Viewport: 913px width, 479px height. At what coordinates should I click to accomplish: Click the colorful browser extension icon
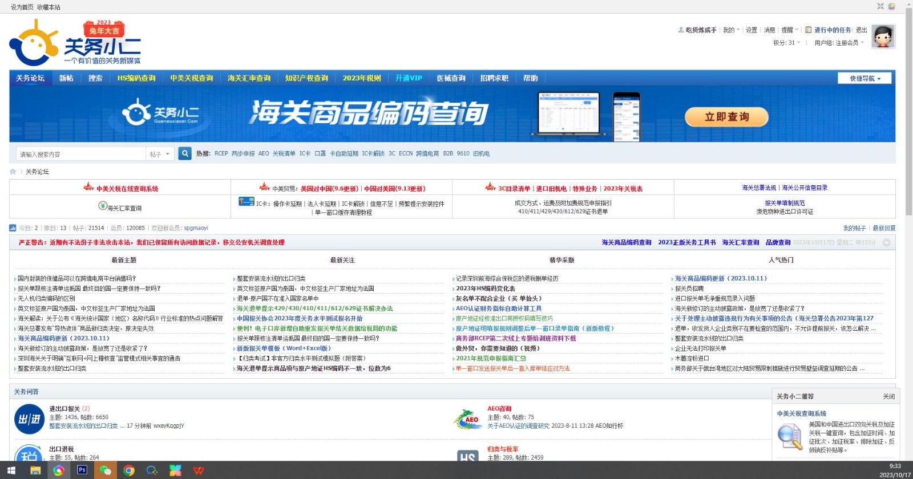(x=892, y=6)
